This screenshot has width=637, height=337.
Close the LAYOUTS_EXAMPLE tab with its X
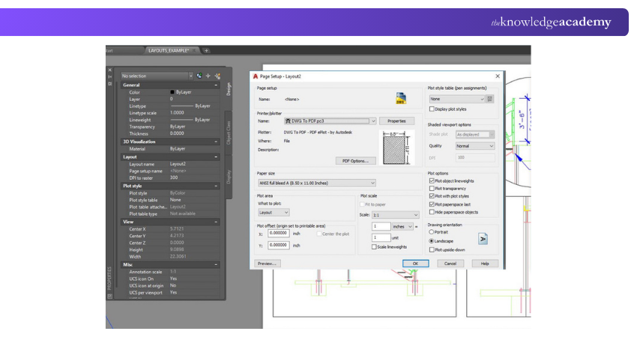pyautogui.click(x=194, y=50)
